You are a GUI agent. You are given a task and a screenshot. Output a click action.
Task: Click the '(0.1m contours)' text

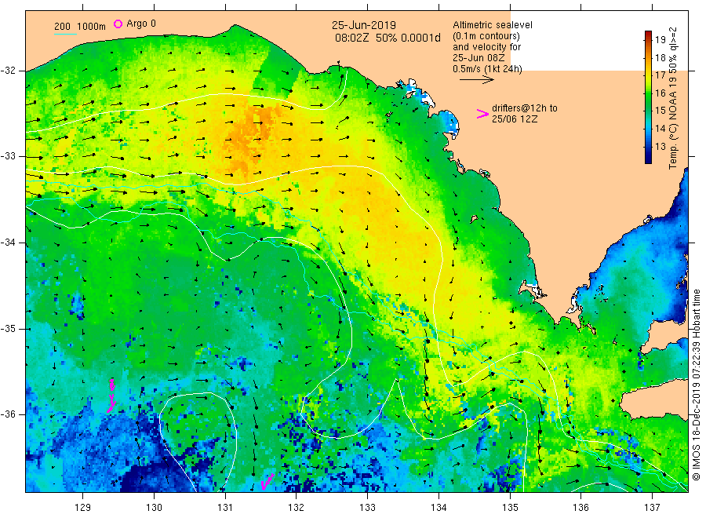tap(486, 36)
